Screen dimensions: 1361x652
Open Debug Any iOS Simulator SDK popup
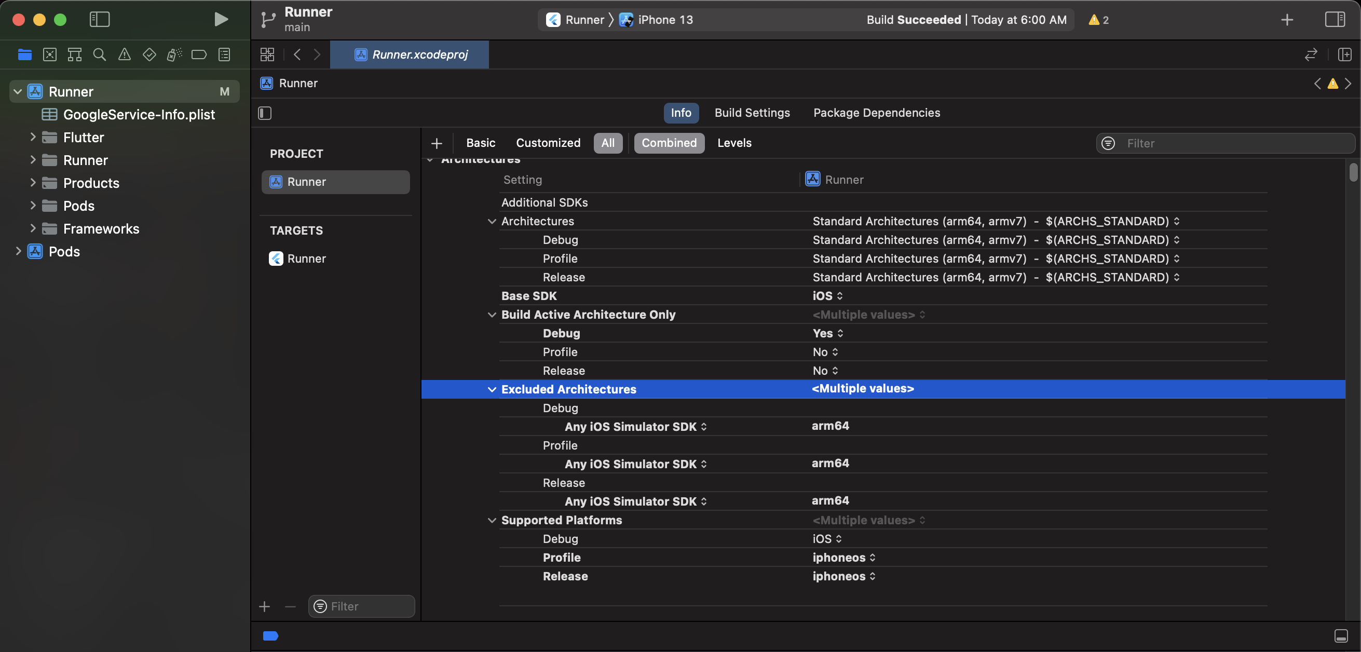pyautogui.click(x=635, y=427)
